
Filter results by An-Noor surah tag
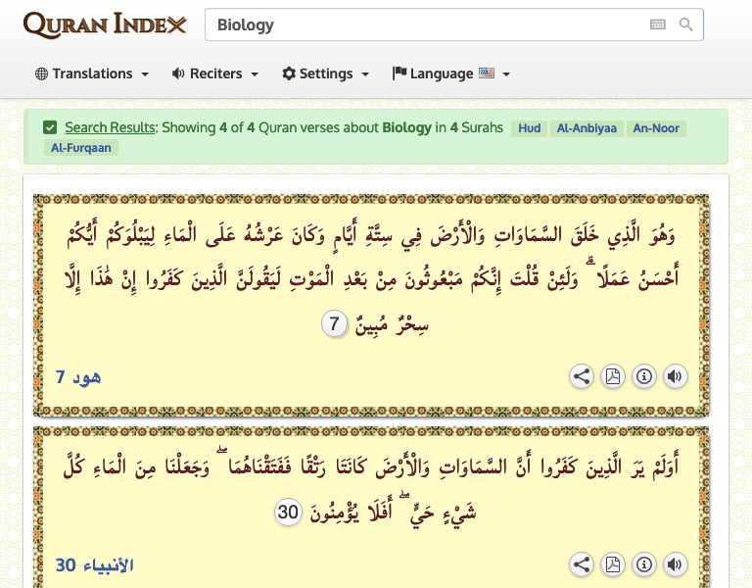(x=656, y=128)
